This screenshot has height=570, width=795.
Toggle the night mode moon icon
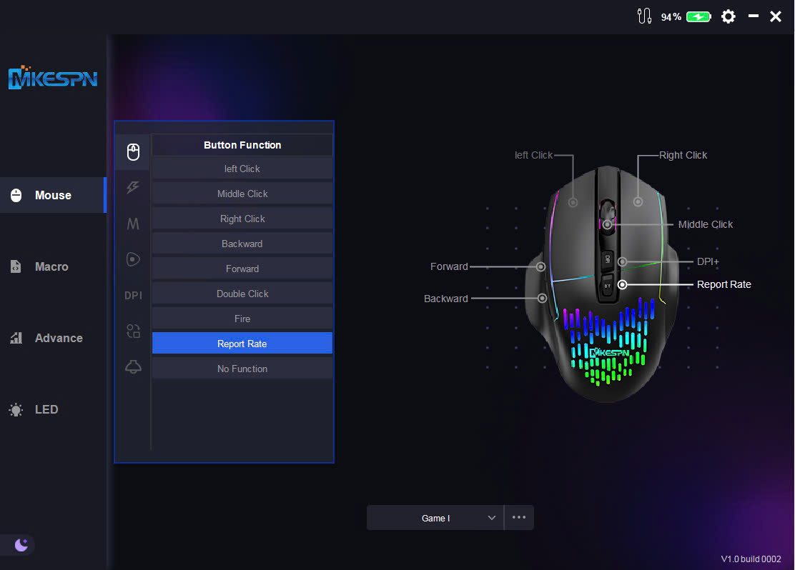pos(21,545)
